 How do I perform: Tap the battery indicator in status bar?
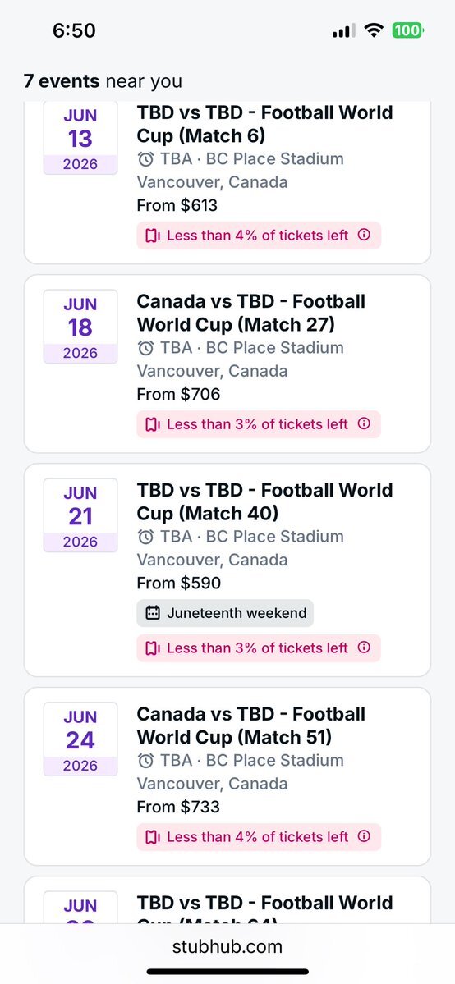(408, 30)
